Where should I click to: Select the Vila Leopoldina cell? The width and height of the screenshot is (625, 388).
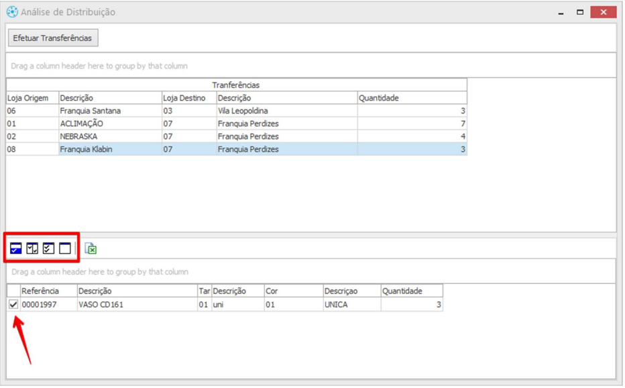(x=287, y=111)
